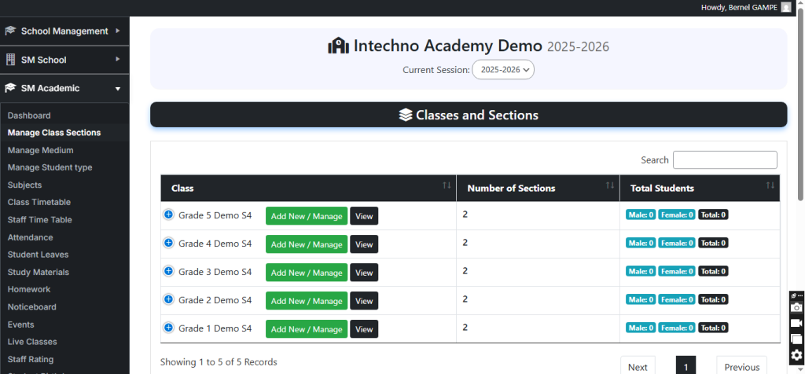The image size is (805, 374).
Task: Click the video record icon
Action: coord(796,323)
